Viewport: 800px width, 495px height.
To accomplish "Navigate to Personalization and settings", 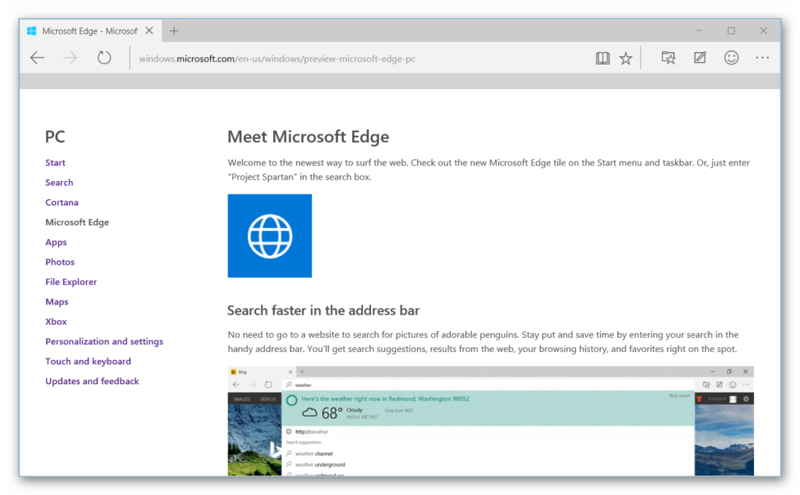I will [104, 341].
